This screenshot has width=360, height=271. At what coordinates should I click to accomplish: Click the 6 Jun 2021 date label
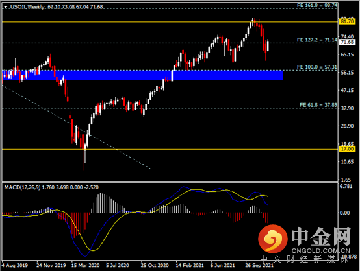click(222, 266)
